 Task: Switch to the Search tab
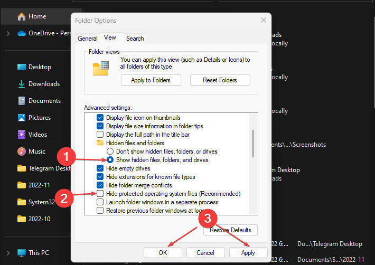(x=135, y=39)
